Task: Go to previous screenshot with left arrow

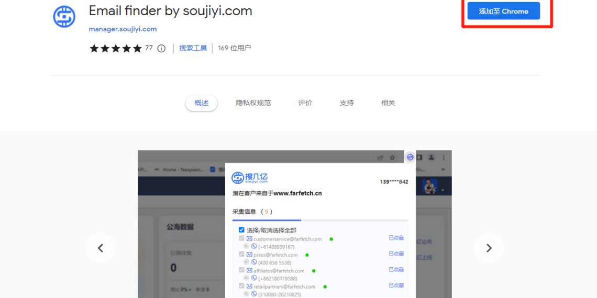Action: 101,248
